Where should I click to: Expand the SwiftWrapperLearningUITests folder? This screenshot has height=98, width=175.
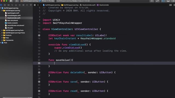pyautogui.click(x=2, y=33)
